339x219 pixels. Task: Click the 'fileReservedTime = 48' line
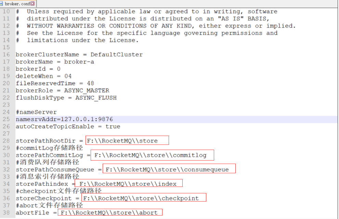pos(55,83)
